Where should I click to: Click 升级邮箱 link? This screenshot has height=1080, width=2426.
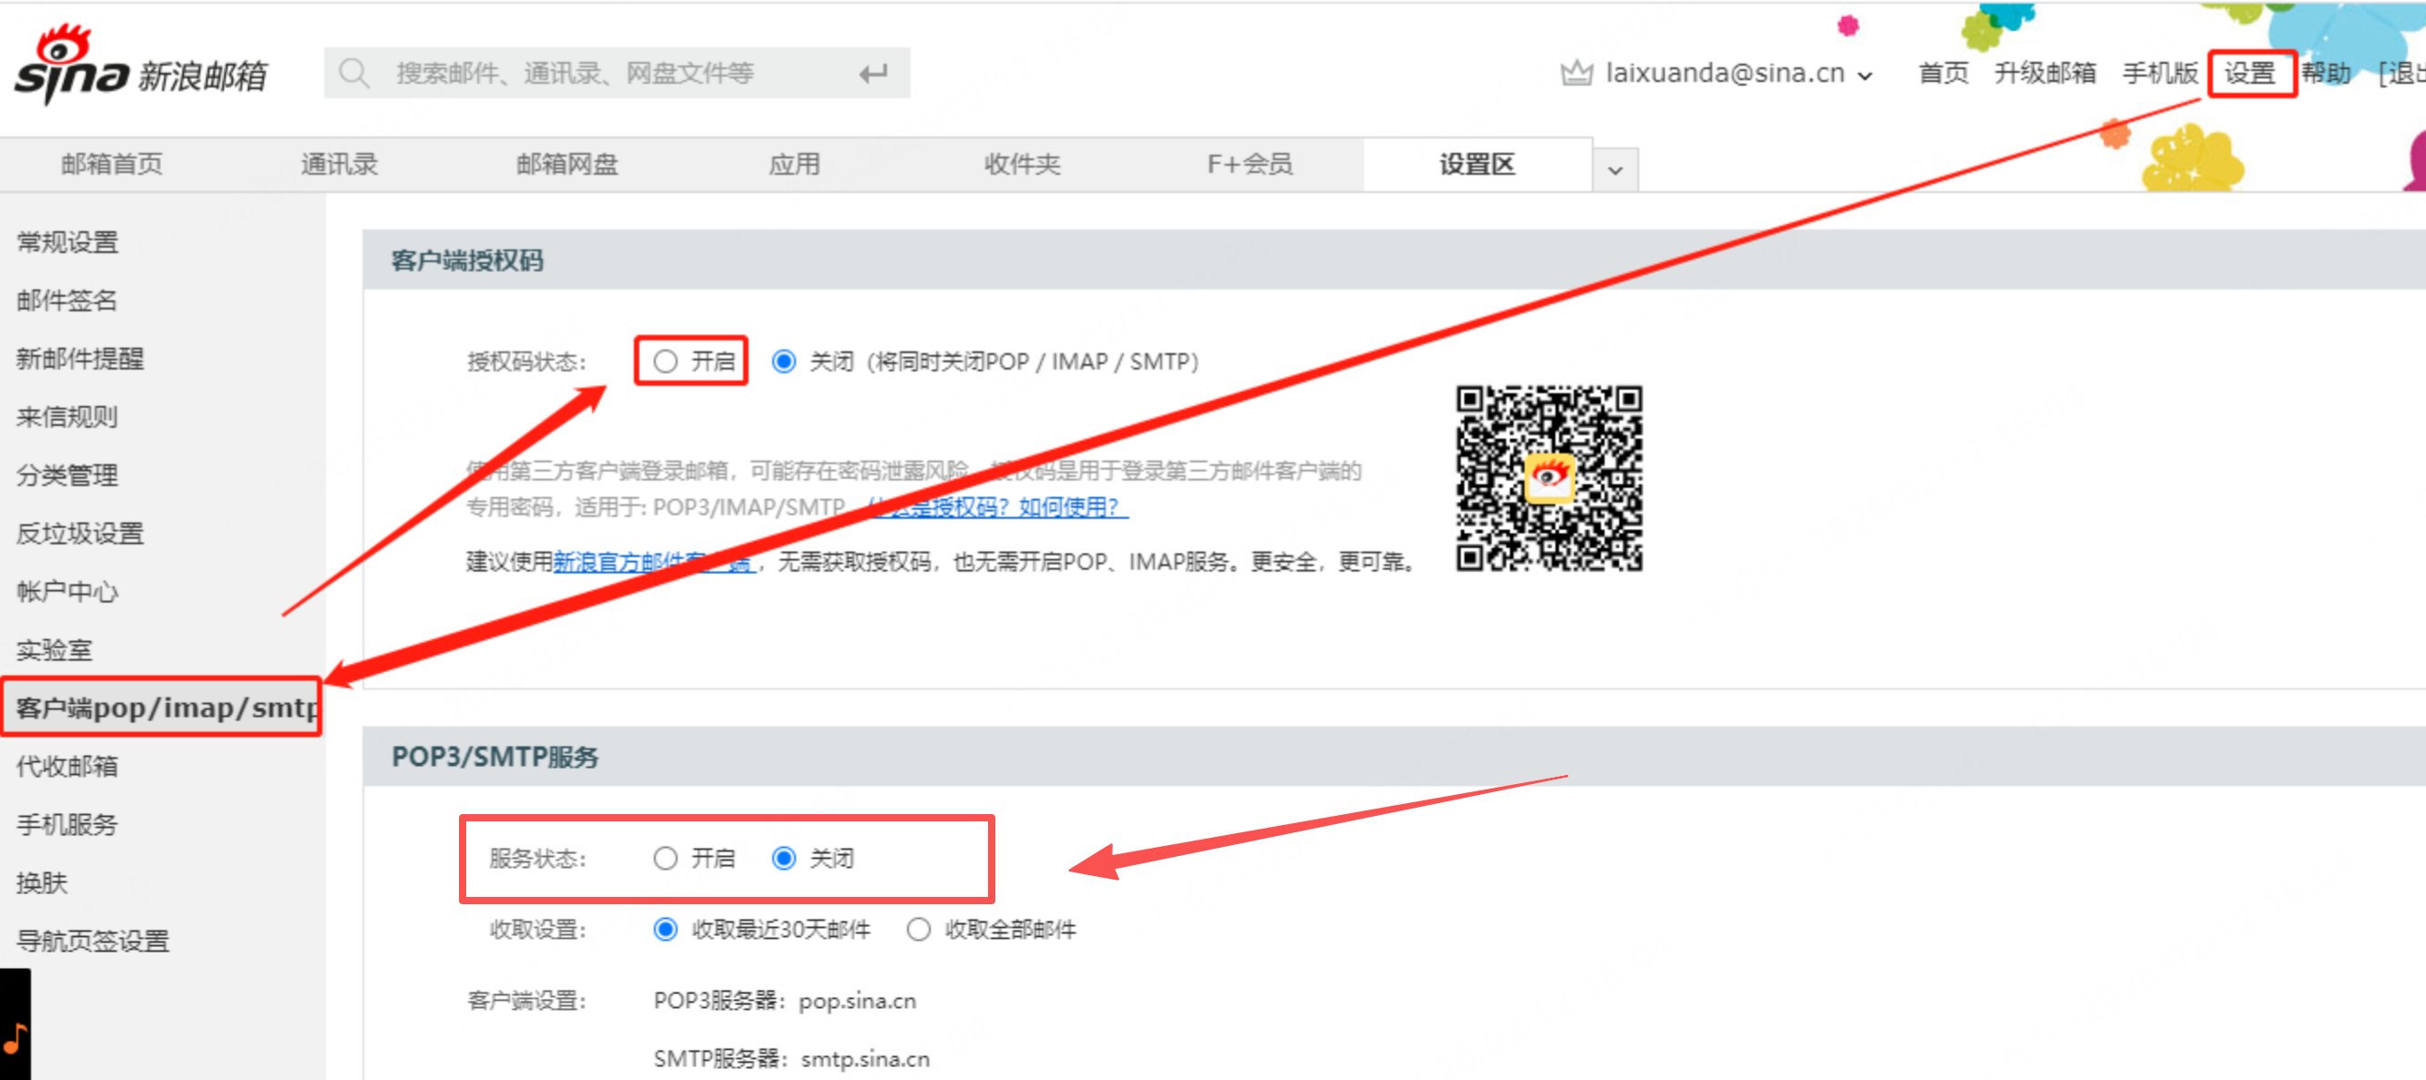coord(2044,73)
